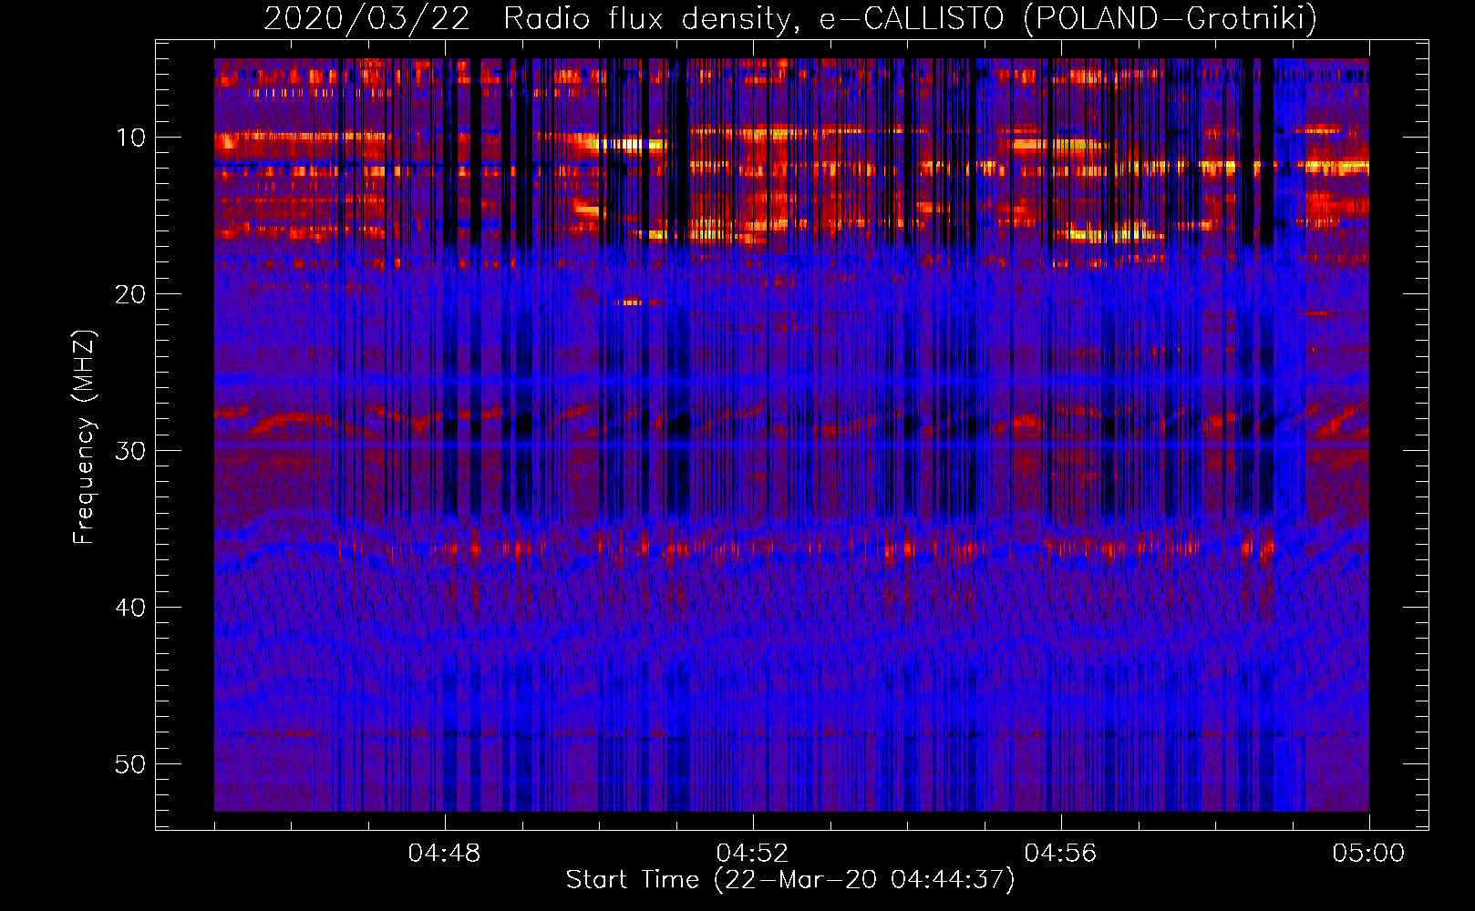Click the 20 MHz frequency tick label
1475x911 pixels.
[x=131, y=294]
